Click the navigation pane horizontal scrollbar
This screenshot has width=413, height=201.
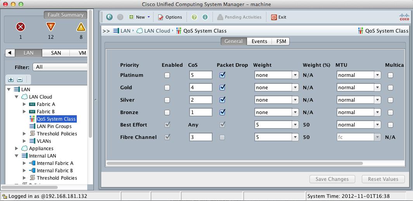(30, 187)
